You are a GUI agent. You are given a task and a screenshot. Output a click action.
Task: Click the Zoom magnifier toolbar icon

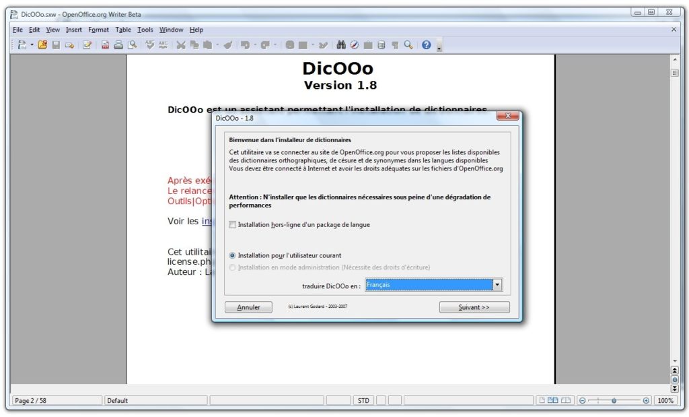point(408,45)
